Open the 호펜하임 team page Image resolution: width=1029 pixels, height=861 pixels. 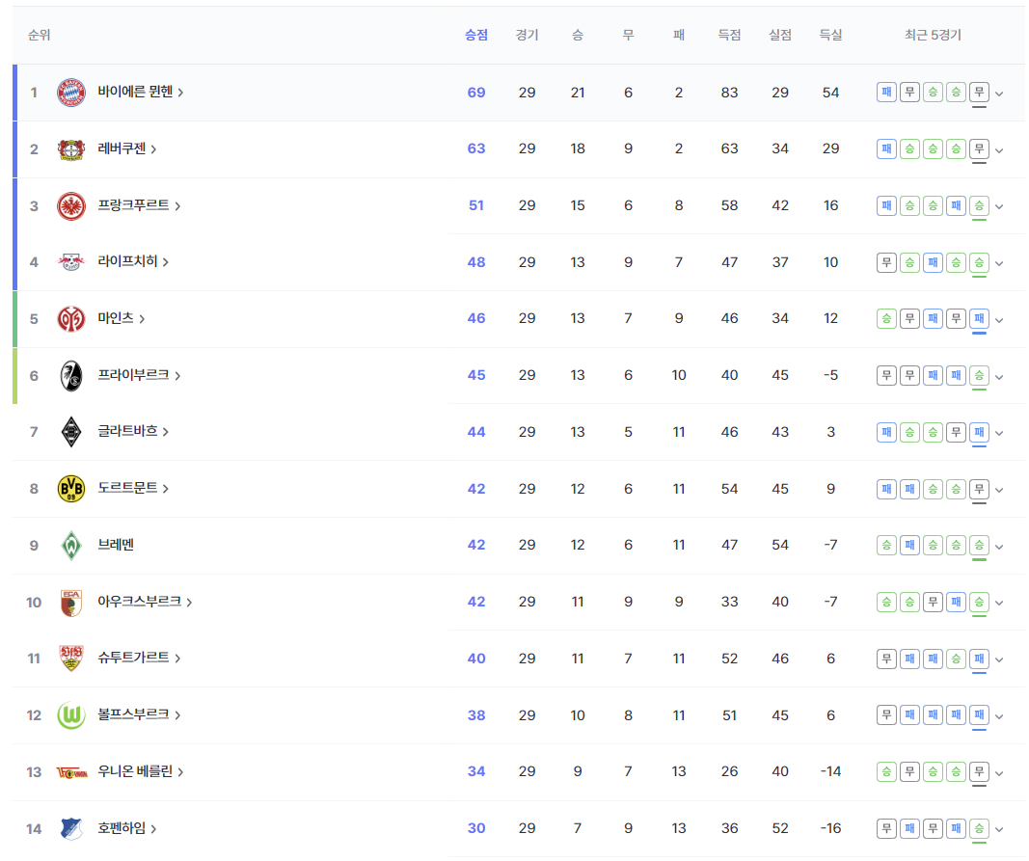pos(126,828)
